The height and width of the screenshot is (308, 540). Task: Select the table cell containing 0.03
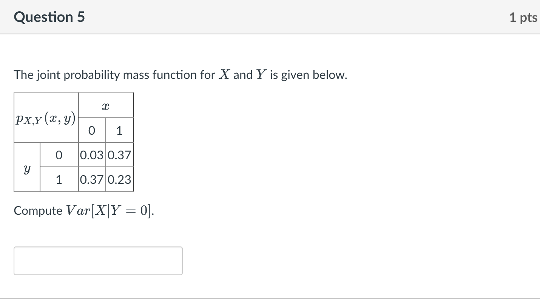(92, 155)
